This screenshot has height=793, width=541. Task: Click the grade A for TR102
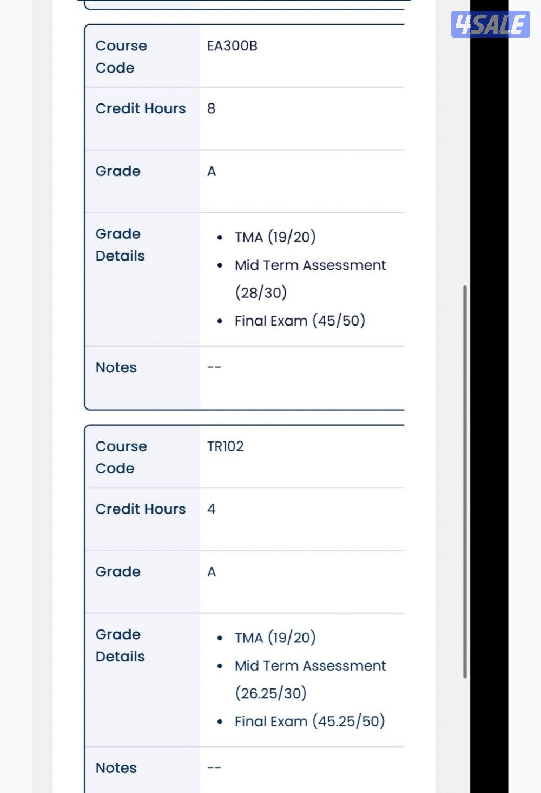[212, 572]
